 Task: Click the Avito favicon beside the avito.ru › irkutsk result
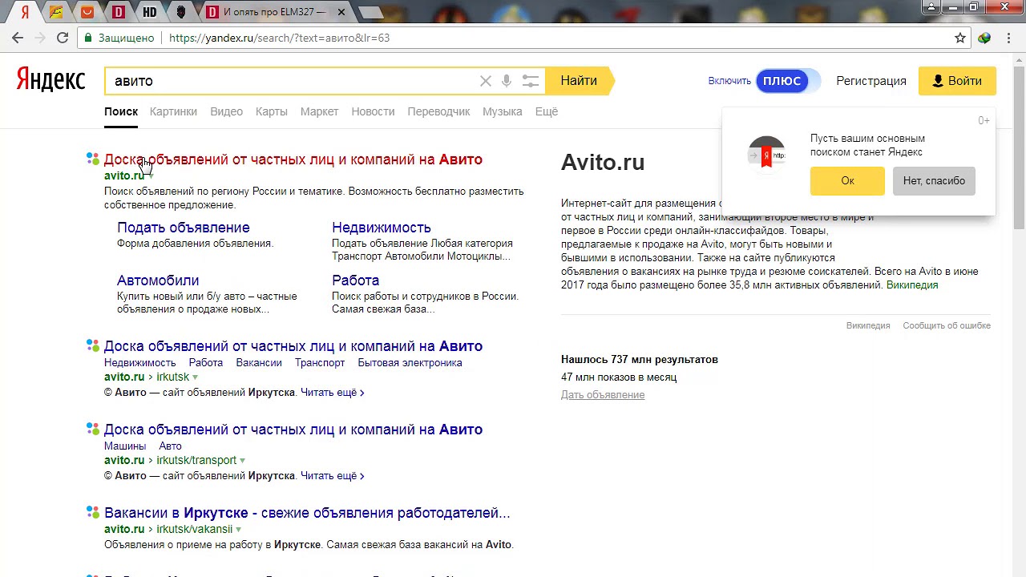pos(93,346)
